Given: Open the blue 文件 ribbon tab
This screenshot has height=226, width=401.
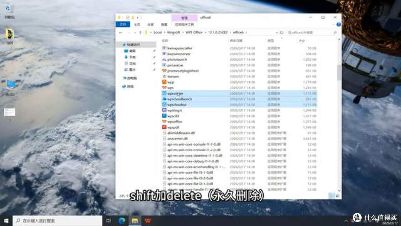Looking at the screenshot, I should coord(123,25).
